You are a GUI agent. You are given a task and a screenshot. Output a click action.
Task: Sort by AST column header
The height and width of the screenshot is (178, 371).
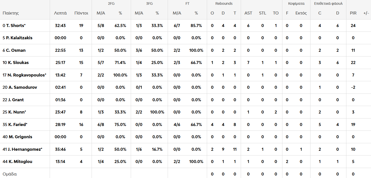tap(248, 13)
